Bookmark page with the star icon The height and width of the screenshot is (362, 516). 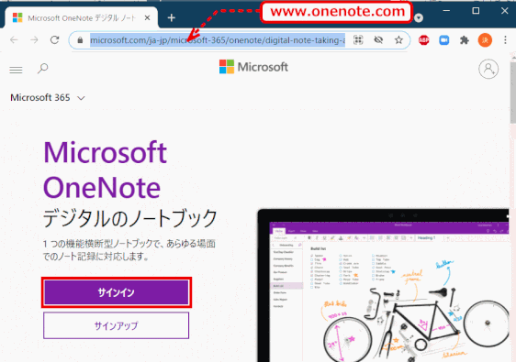click(x=398, y=40)
